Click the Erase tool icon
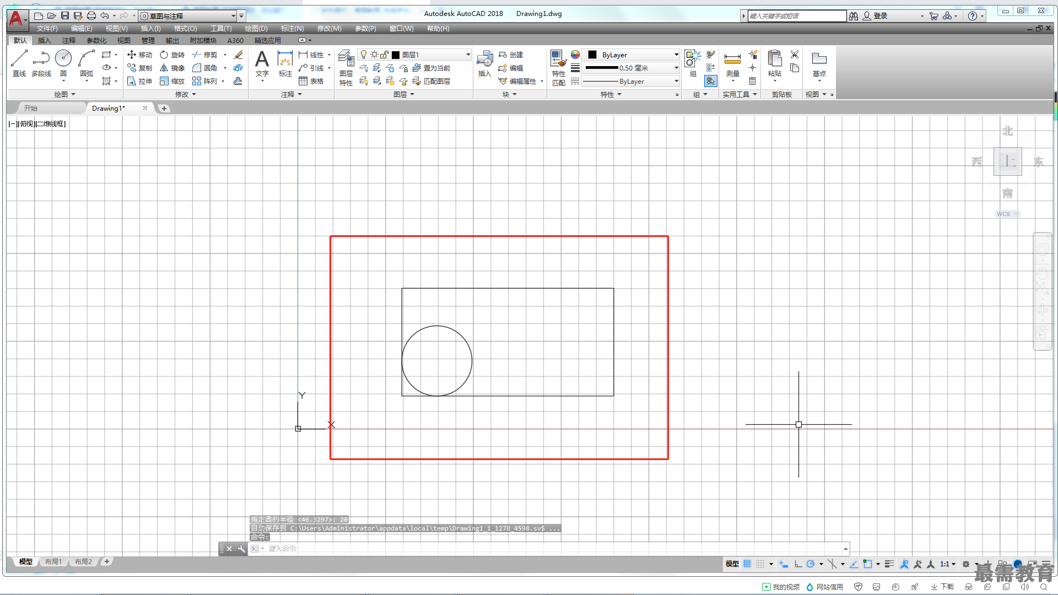 [238, 55]
